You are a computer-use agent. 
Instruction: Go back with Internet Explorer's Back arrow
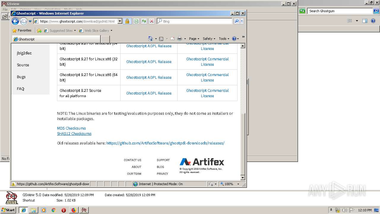point(15,21)
